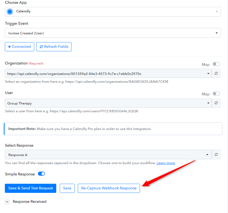The image size is (228, 213).
Task: Click the Calendly app logo icon
Action: 10,12
